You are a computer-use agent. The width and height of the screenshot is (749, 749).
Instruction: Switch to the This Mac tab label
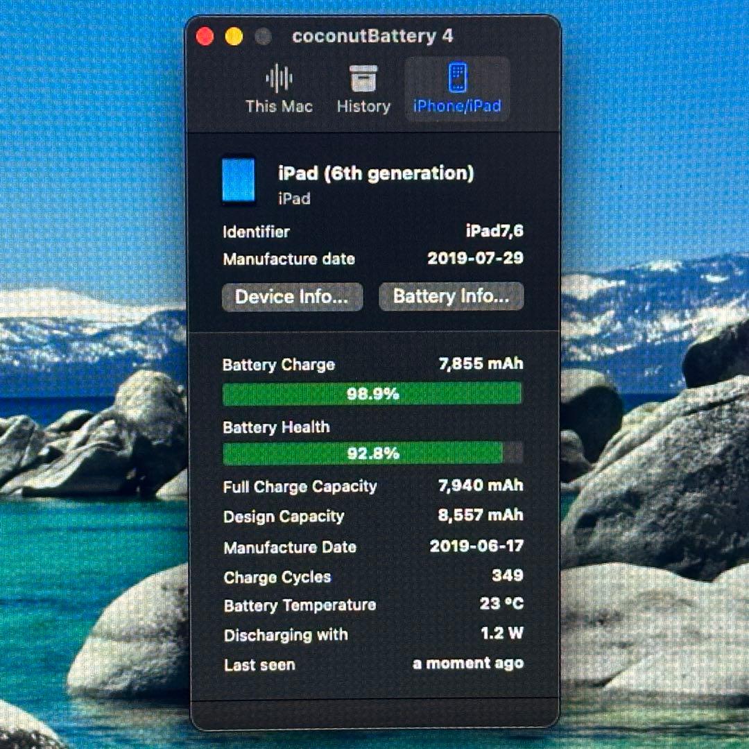pos(279,107)
